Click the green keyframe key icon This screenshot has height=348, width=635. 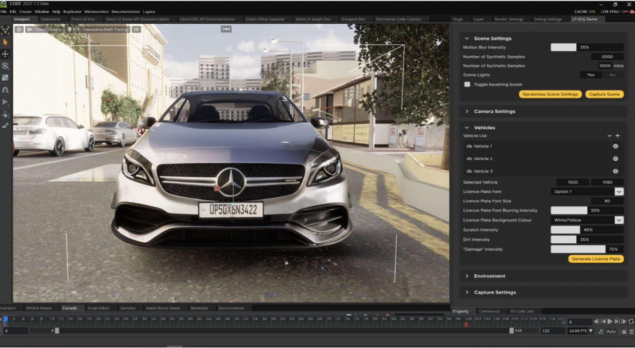(601, 331)
